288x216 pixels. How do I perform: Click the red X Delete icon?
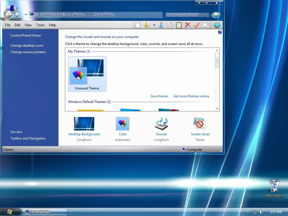coord(188,25)
